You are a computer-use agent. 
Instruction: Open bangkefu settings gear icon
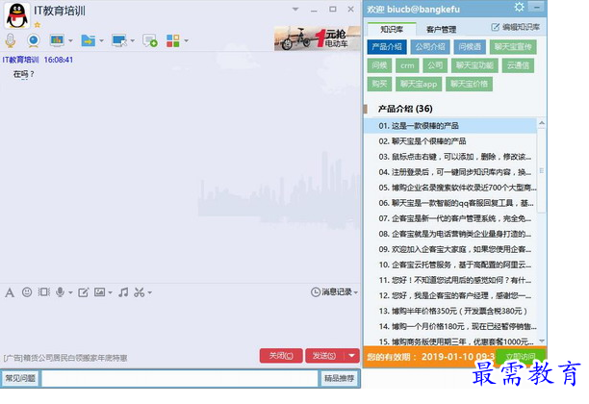(519, 7)
